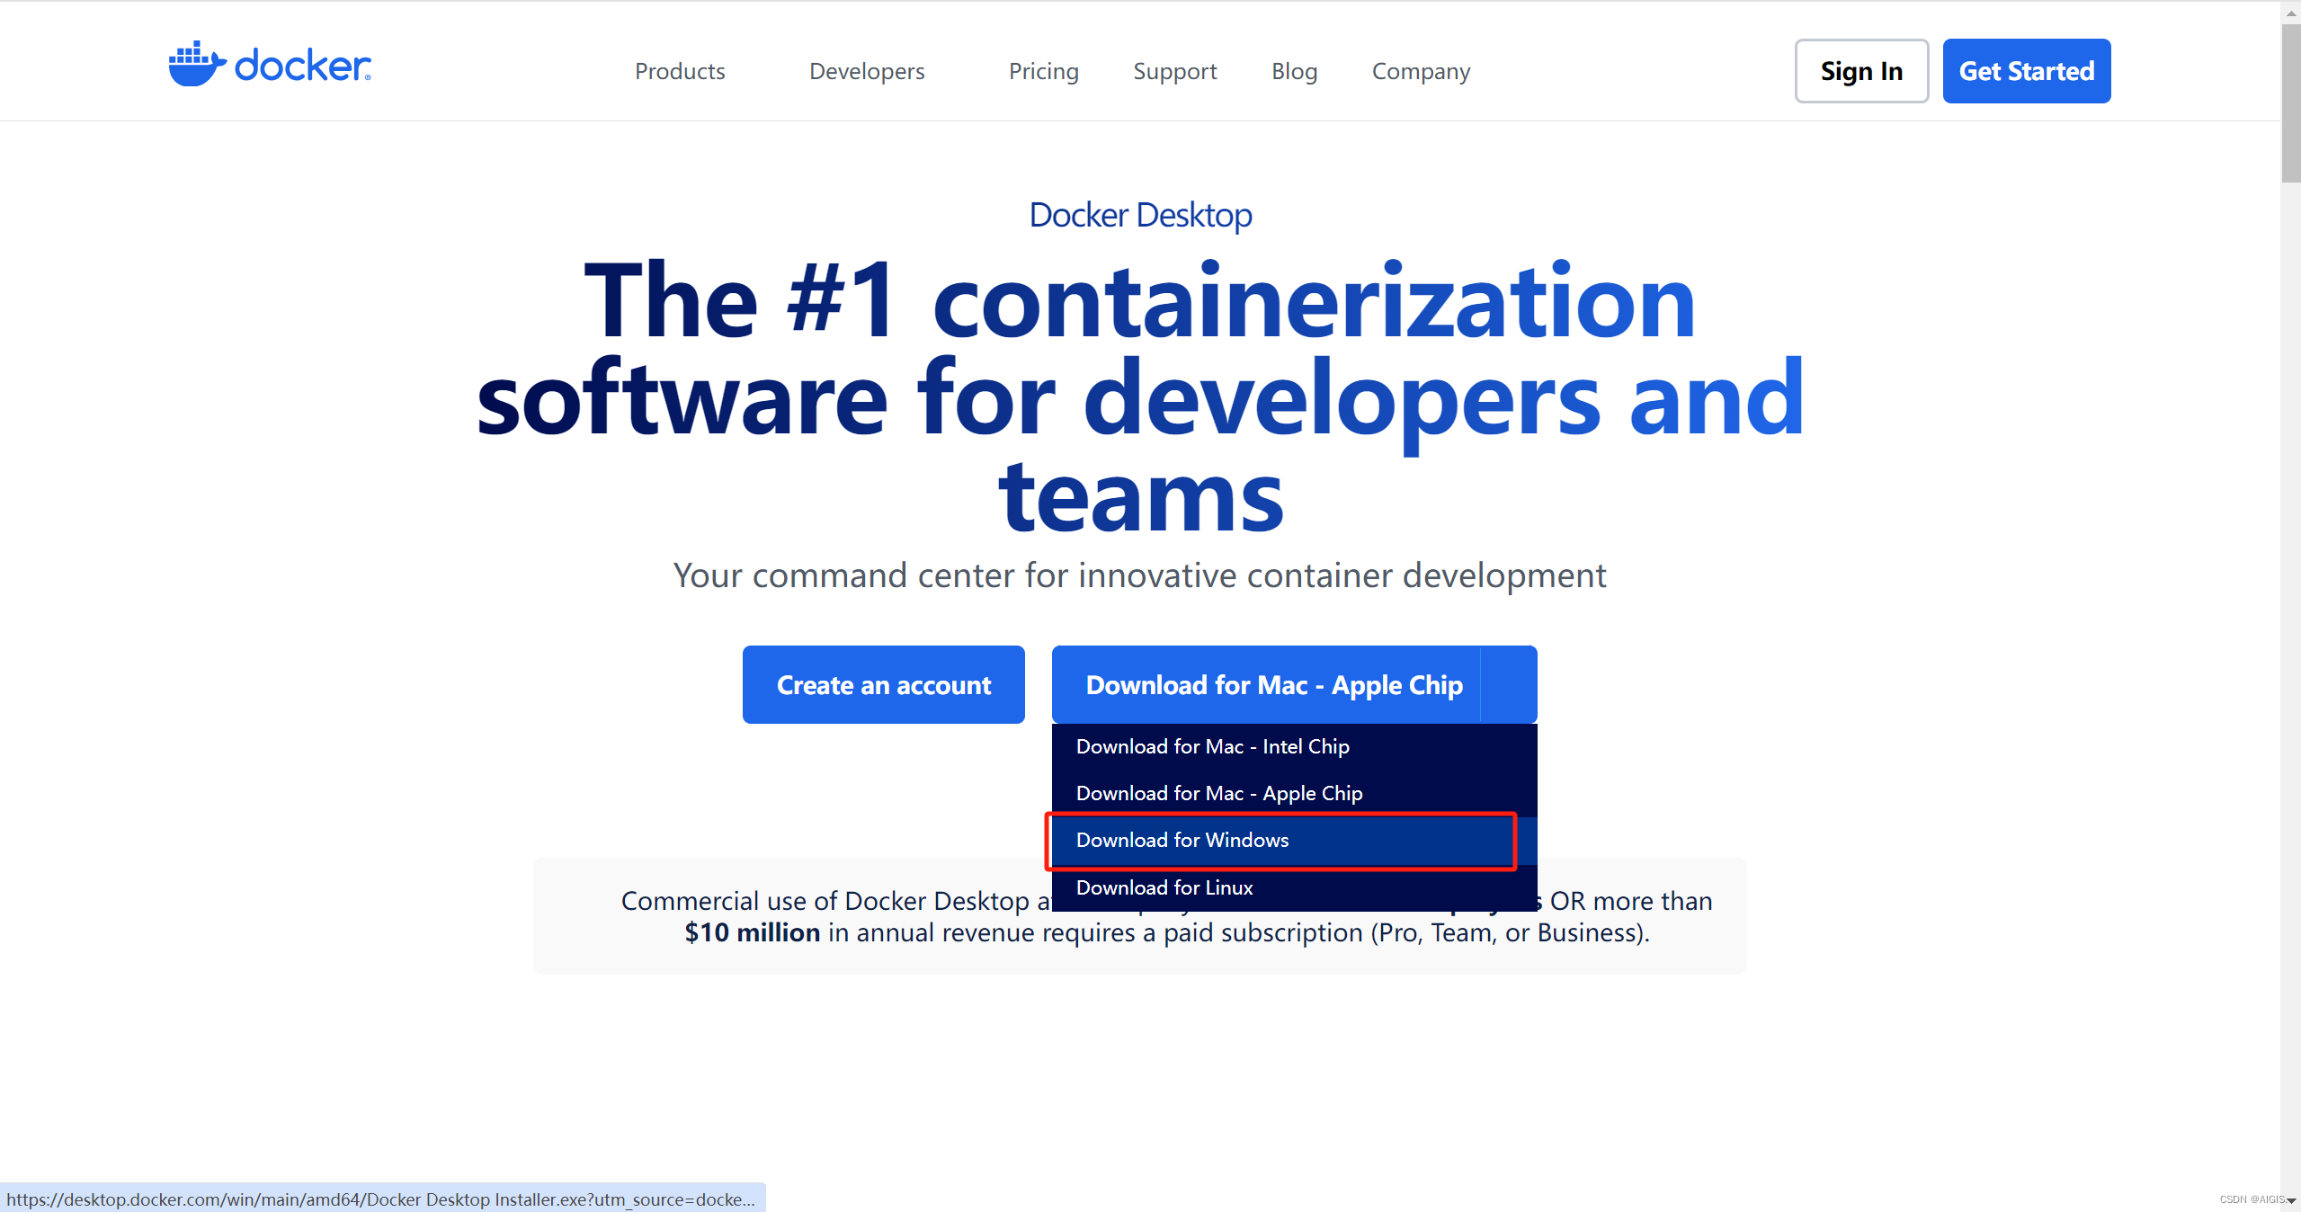This screenshot has width=2301, height=1212.
Task: Click Download for Mac - Apple Chip button
Action: coord(1266,684)
